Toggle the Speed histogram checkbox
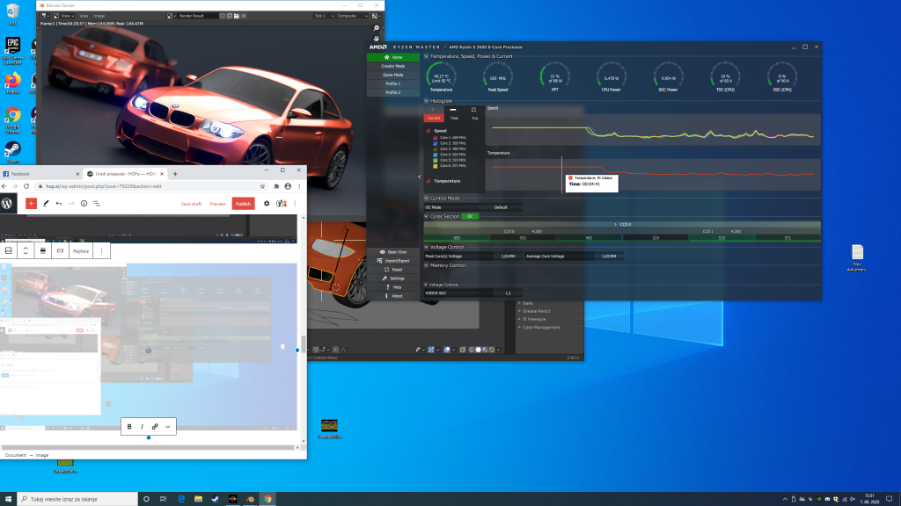Viewport: 901px width, 506px height. tap(429, 131)
